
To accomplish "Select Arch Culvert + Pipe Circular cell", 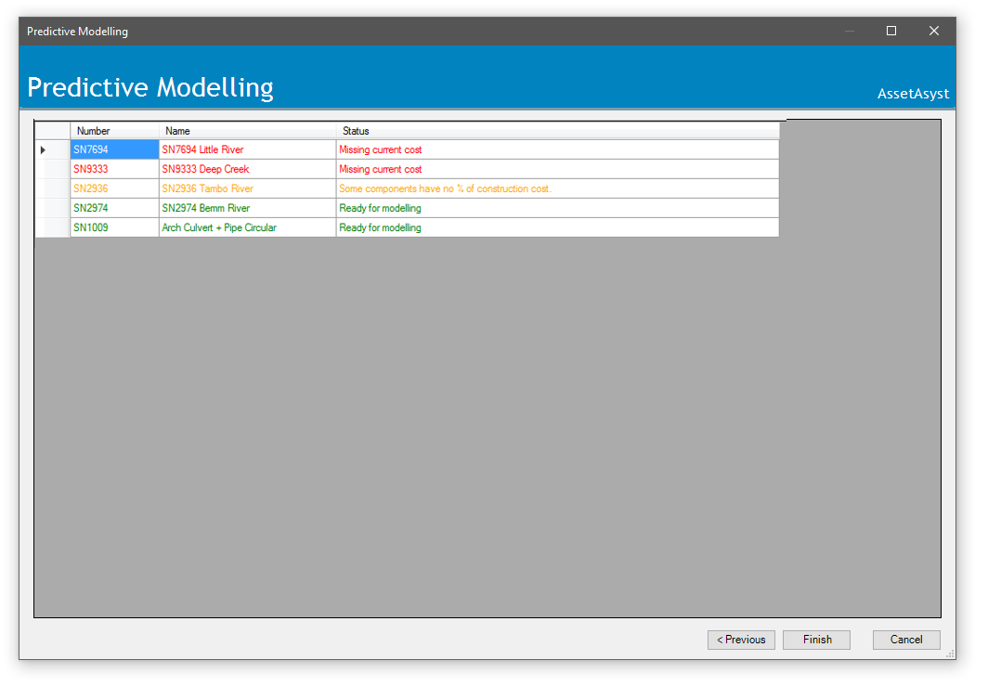I will click(x=247, y=227).
